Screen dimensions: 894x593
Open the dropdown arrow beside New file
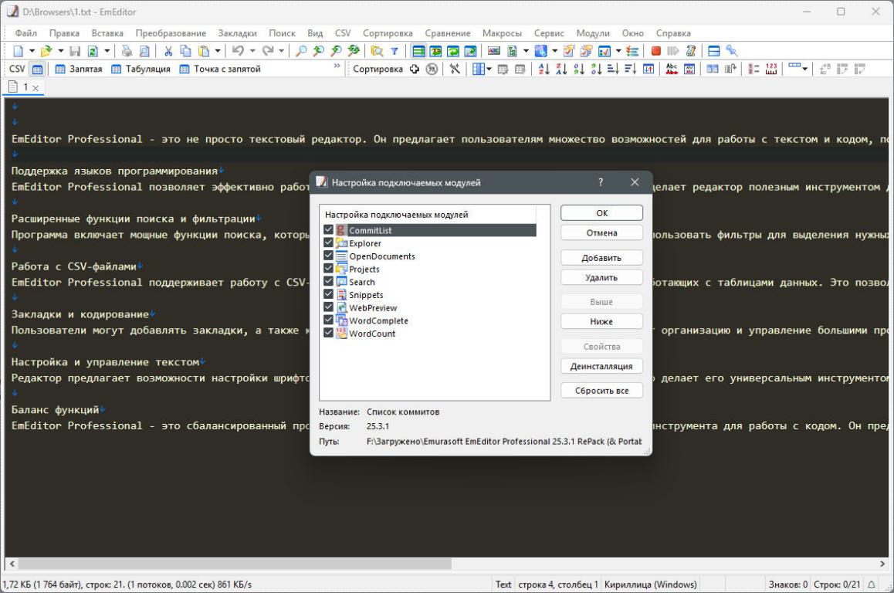[x=32, y=51]
